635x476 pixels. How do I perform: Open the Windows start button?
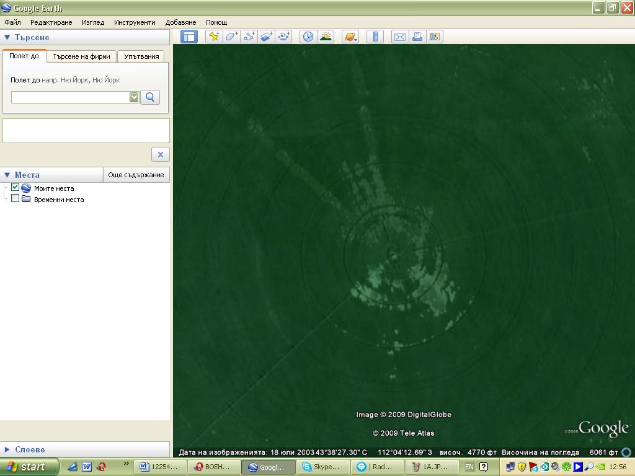tap(29, 467)
